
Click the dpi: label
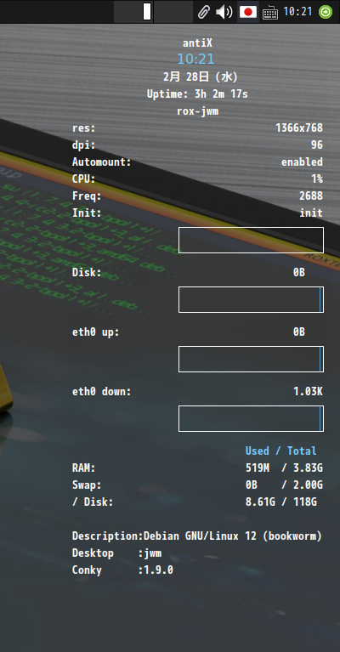pos(83,145)
